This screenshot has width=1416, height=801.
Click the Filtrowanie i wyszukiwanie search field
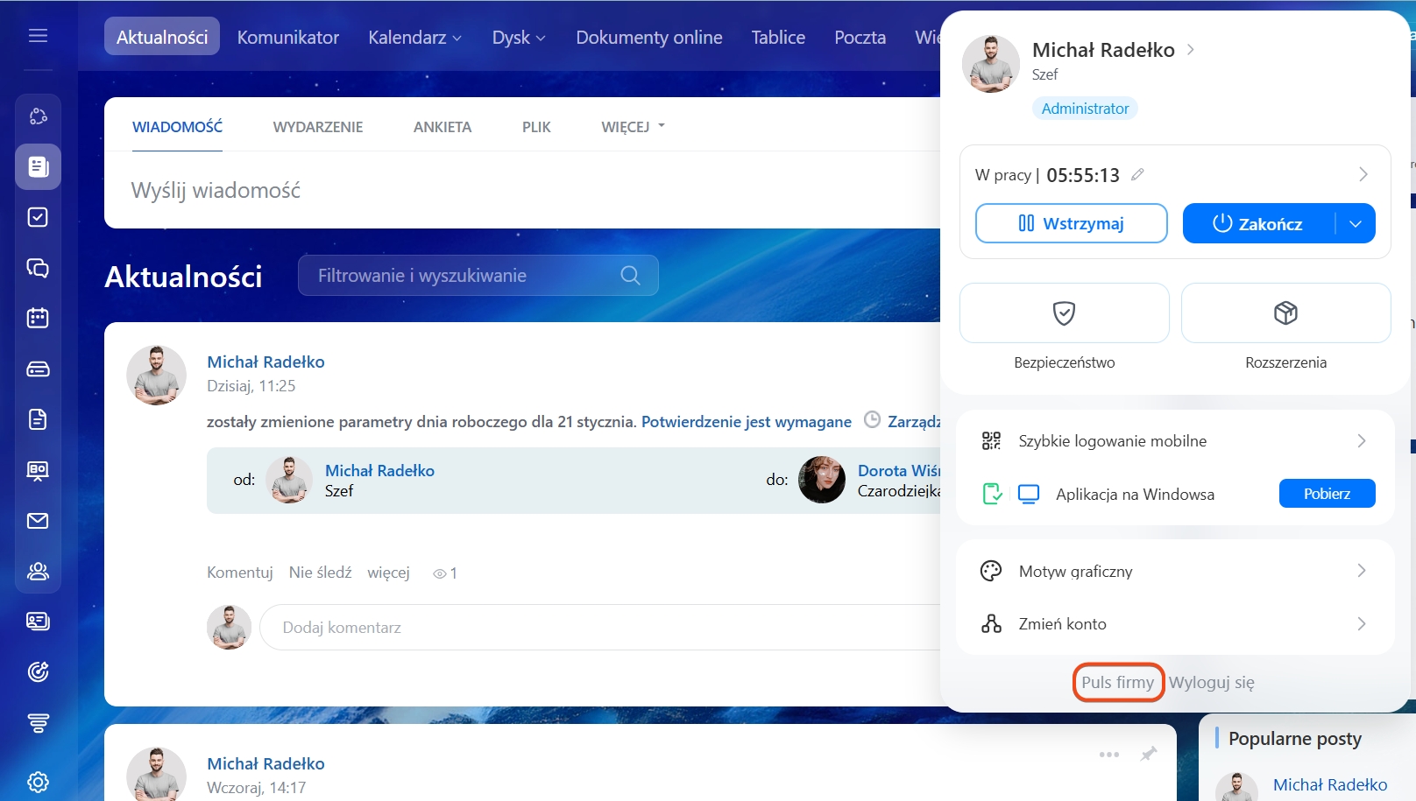click(464, 276)
